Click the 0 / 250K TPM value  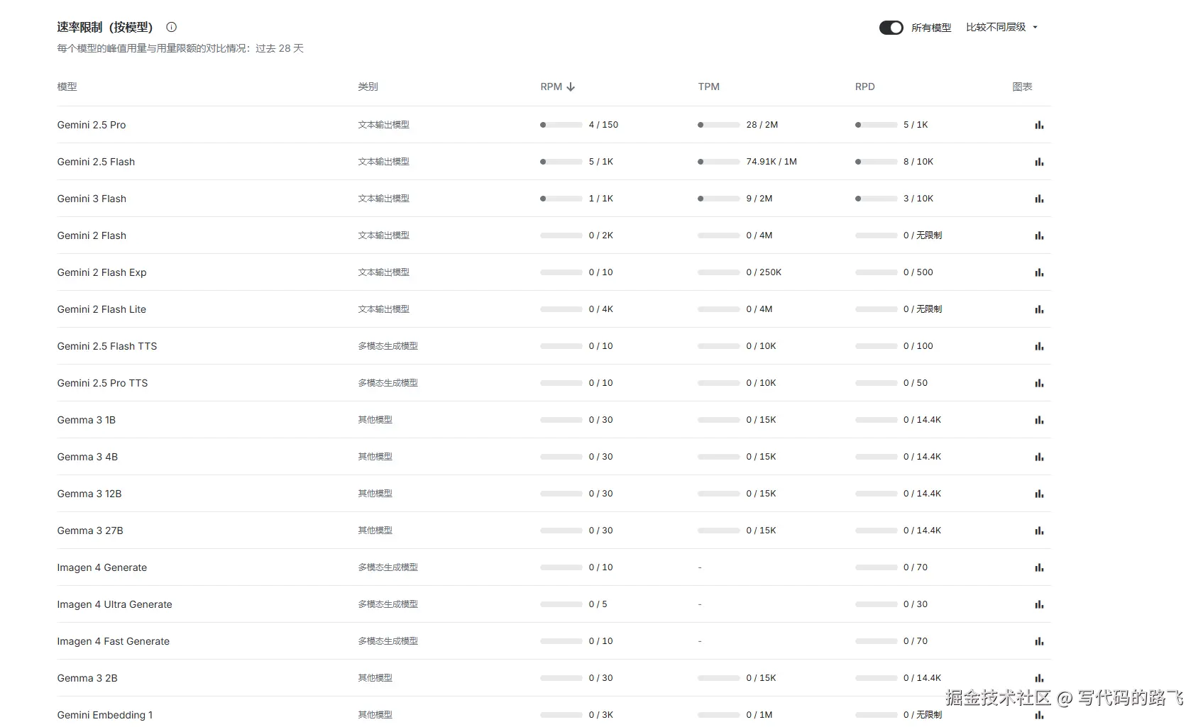[x=764, y=272]
